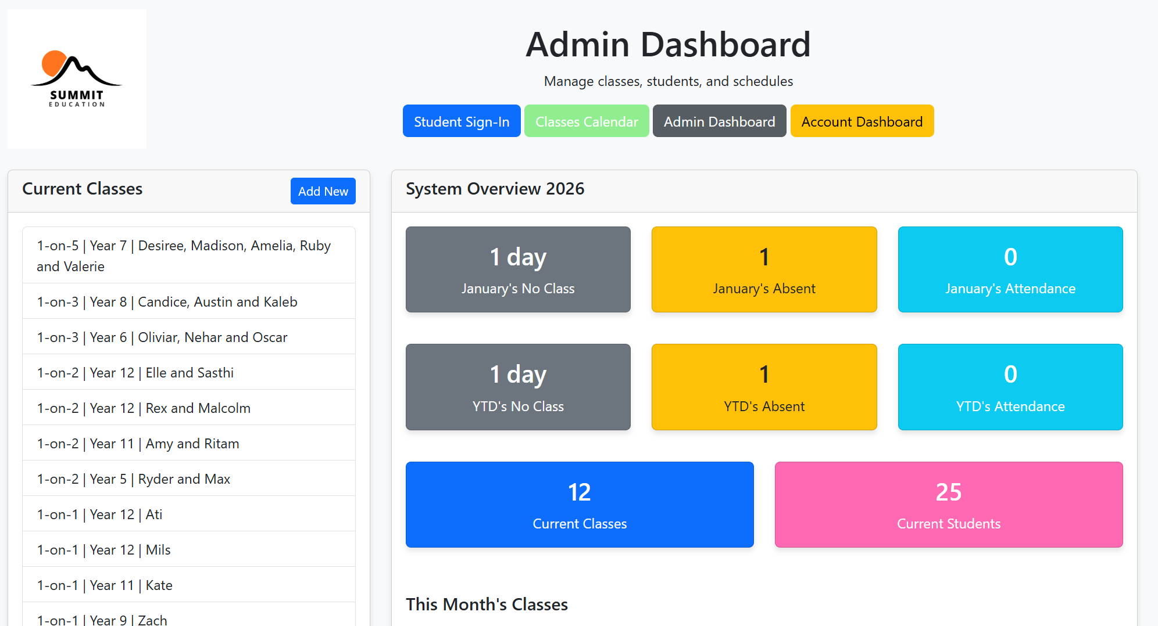This screenshot has height=626, width=1158.
Task: Click the YTD's Attendance card
Action: (1010, 387)
